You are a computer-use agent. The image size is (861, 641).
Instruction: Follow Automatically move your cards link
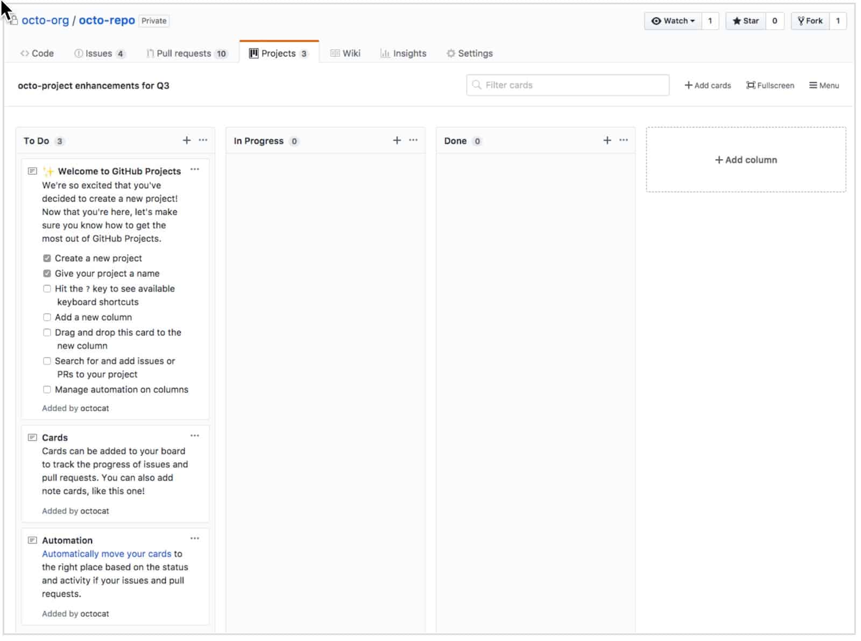107,553
